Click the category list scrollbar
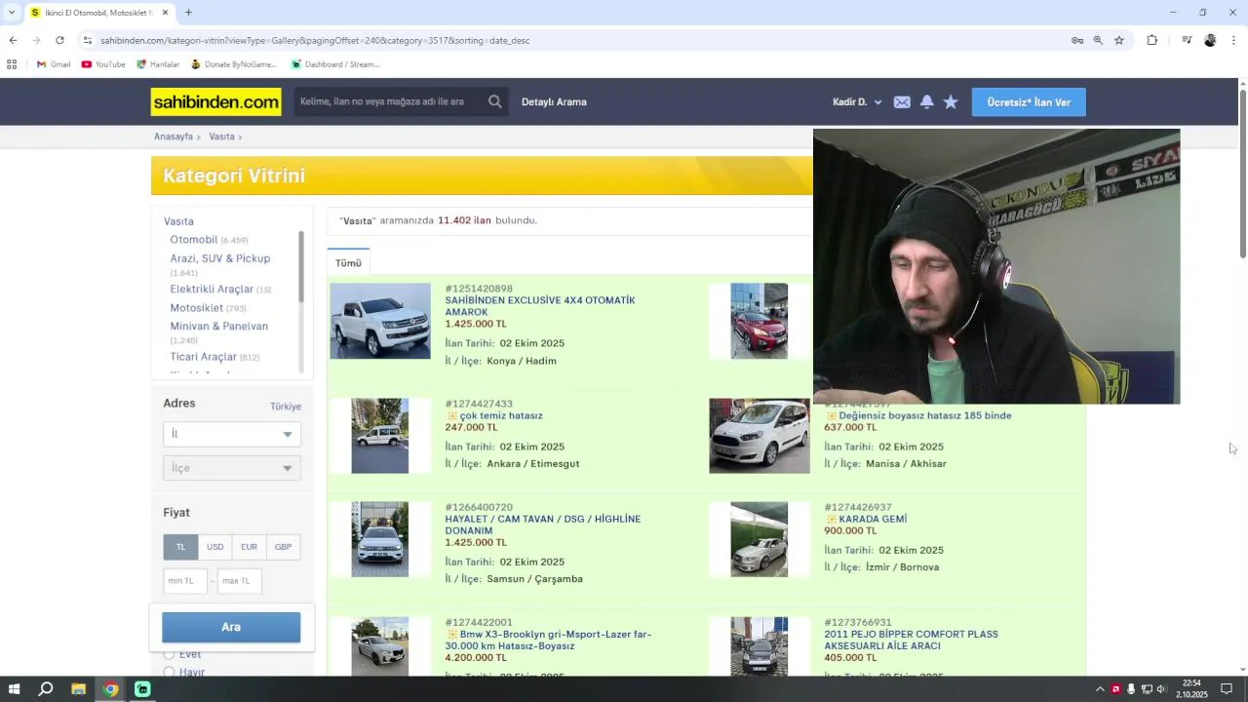The image size is (1248, 702). click(x=301, y=266)
